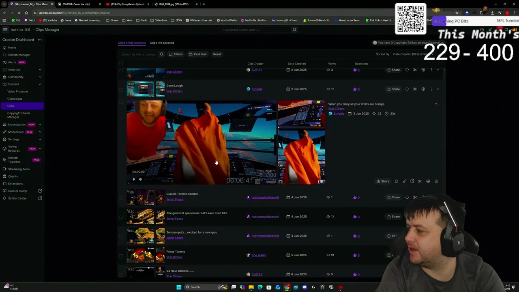Expand the Monetization sidebar section
Viewport: 519px width, 292px height.
(40, 125)
